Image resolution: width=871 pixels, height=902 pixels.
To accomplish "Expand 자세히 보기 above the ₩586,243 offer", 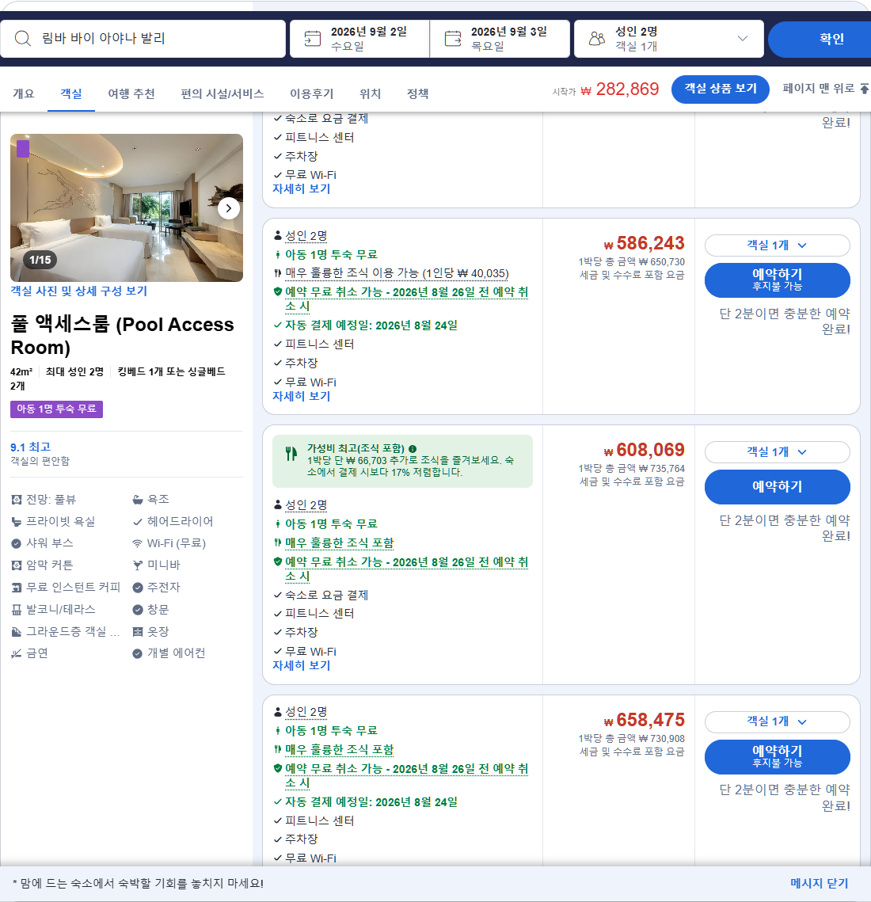I will [302, 188].
